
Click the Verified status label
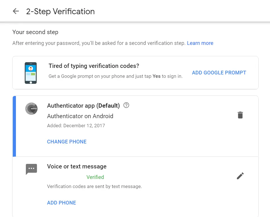tap(95, 177)
